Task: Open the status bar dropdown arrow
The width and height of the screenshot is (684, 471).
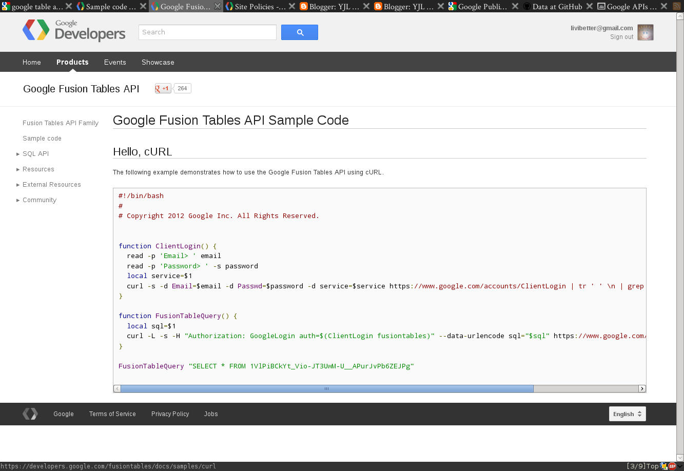Action: coord(679,466)
